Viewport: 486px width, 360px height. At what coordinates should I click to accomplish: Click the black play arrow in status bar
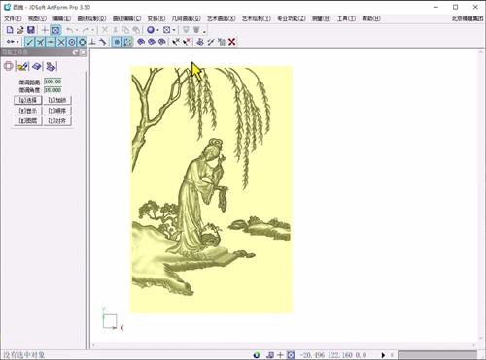[383, 355]
